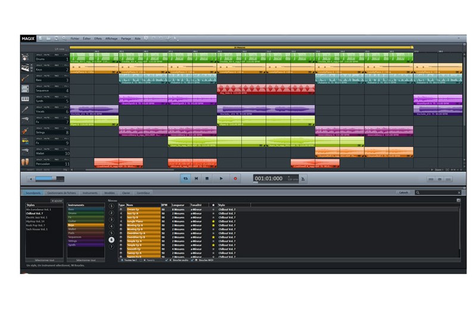Click the type icon for Dream Ep loop
This screenshot has width=476, height=314.
[x=121, y=210]
